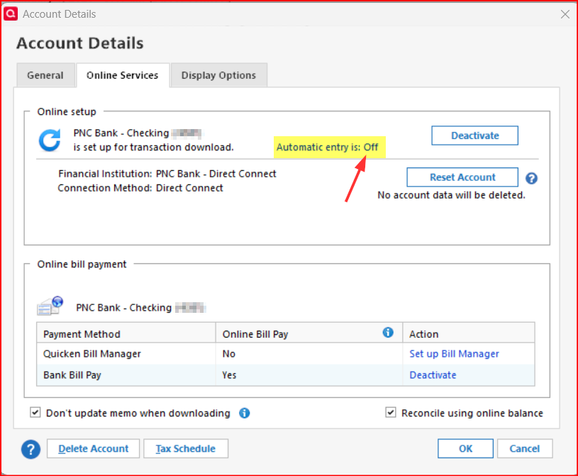Confirm with the OK button

465,449
